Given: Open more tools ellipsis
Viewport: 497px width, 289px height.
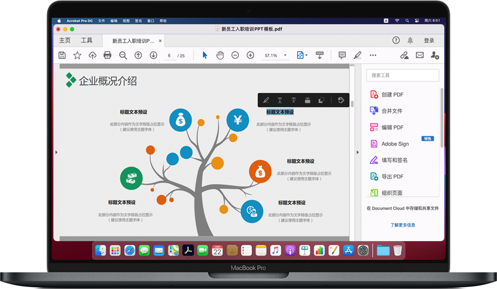Looking at the screenshot, I should [373, 55].
